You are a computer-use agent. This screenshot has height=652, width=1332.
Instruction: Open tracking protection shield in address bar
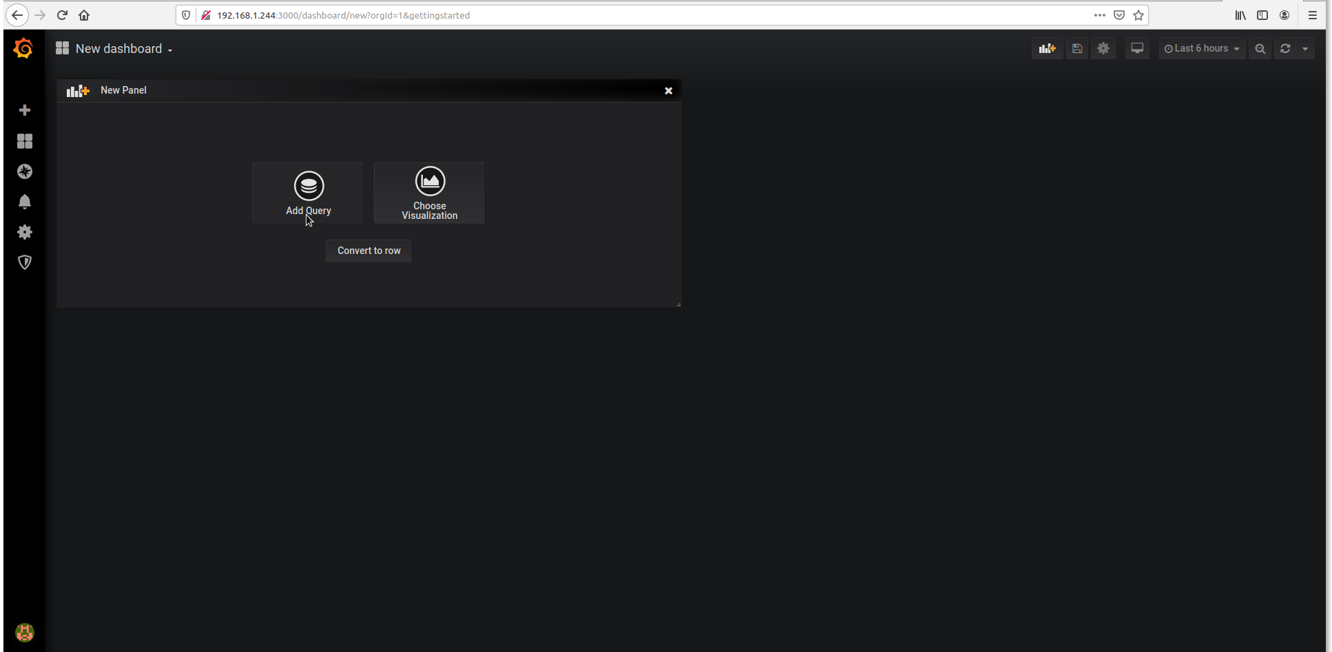[x=186, y=15]
